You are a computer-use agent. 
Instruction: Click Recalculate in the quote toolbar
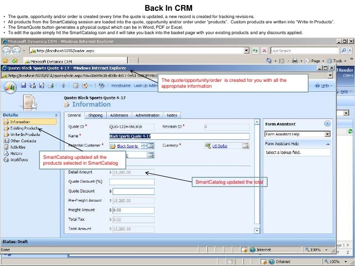pyautogui.click(x=121, y=86)
